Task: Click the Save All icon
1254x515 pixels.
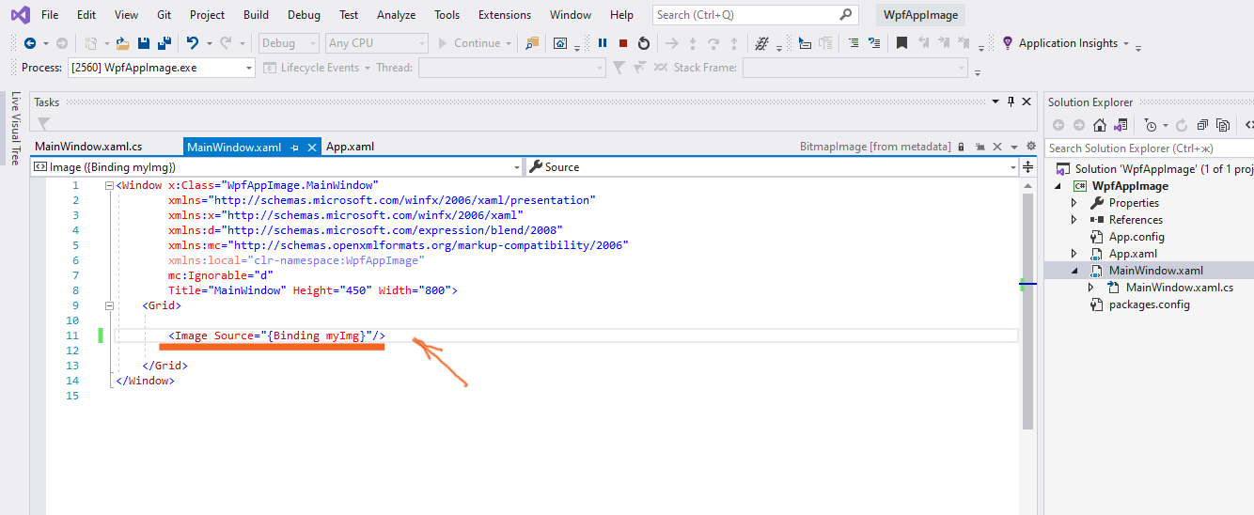Action: 164,43
